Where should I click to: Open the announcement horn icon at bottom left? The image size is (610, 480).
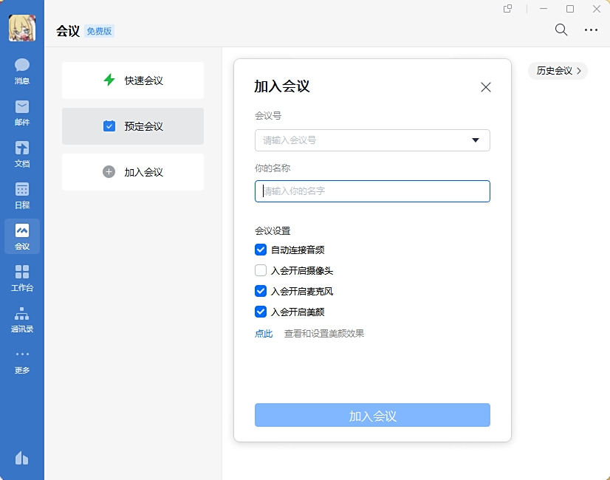[21, 459]
